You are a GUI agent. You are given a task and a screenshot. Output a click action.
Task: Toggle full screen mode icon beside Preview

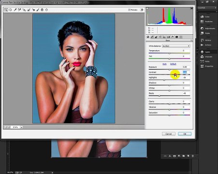click(x=142, y=10)
